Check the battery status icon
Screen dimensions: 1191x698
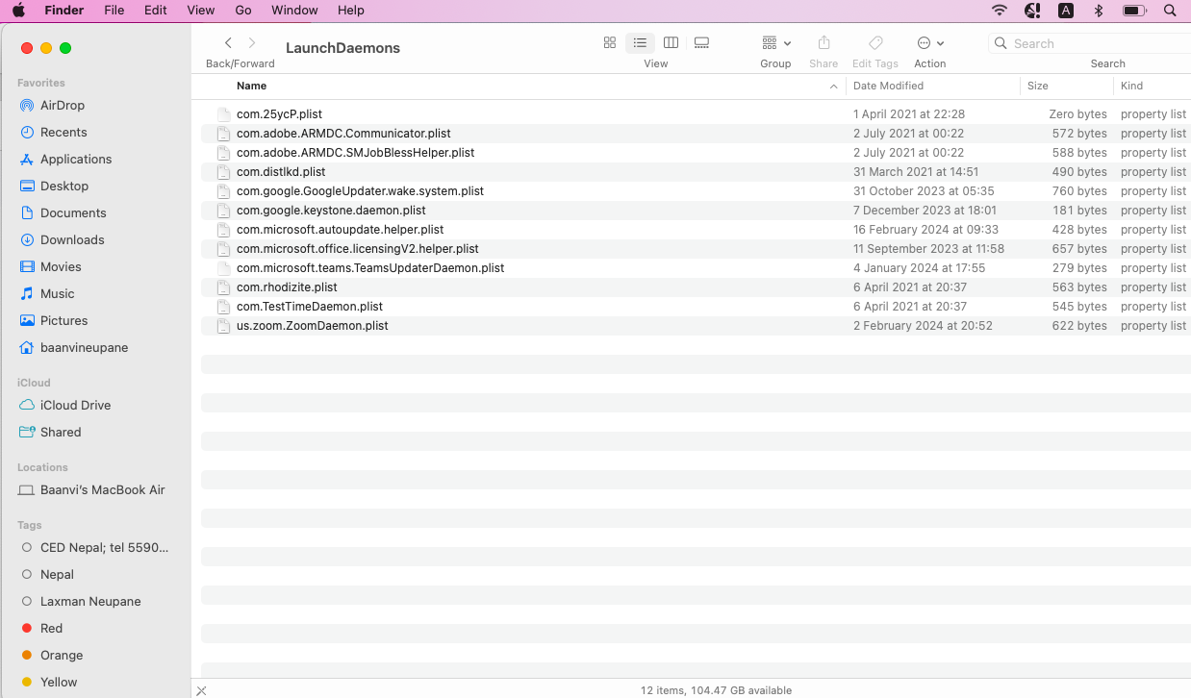click(1134, 11)
